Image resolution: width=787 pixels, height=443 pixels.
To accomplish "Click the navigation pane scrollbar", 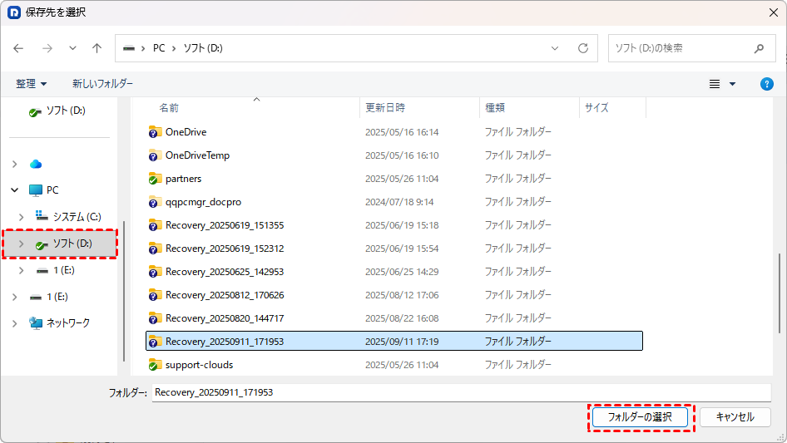I will pyautogui.click(x=123, y=291).
